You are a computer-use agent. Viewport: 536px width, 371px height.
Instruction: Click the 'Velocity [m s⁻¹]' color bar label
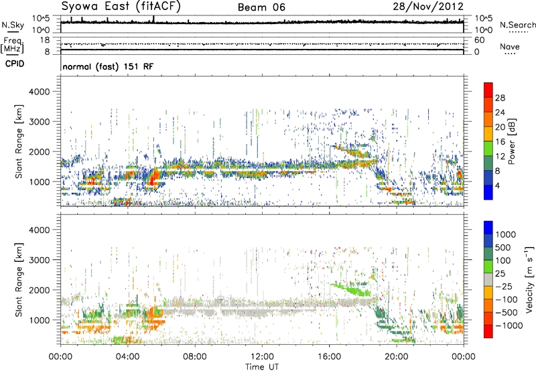(529, 279)
